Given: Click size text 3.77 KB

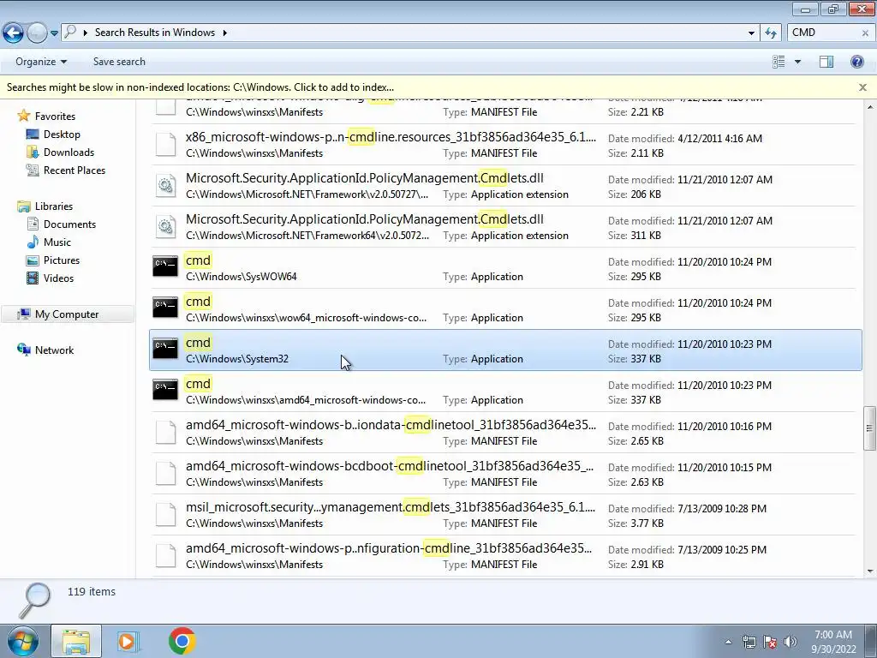Looking at the screenshot, I should (x=647, y=523).
